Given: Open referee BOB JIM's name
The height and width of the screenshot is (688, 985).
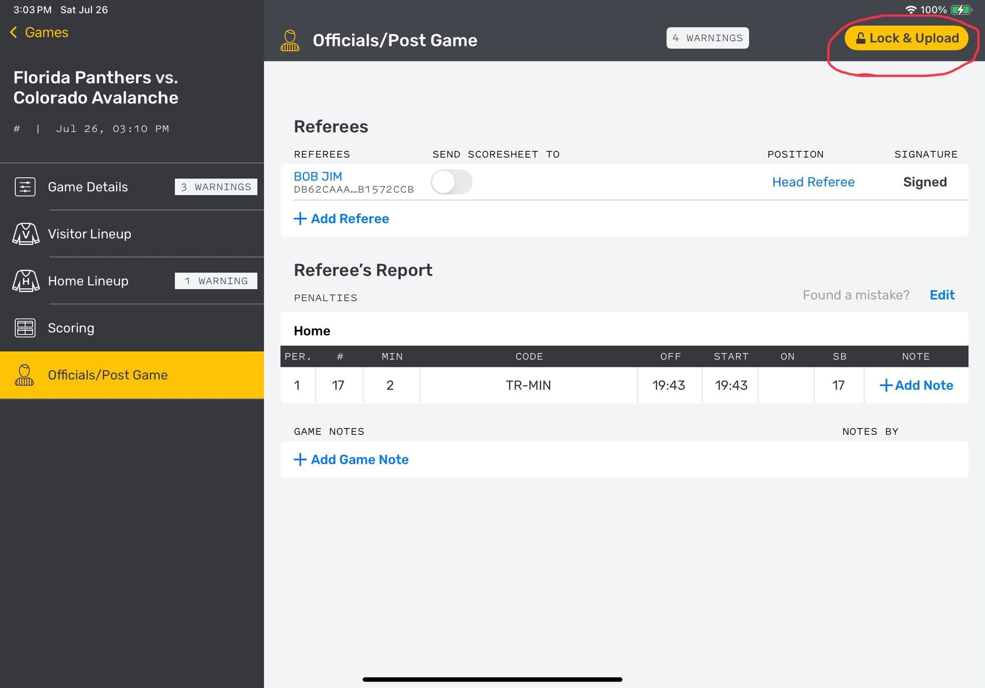Looking at the screenshot, I should pyautogui.click(x=318, y=176).
